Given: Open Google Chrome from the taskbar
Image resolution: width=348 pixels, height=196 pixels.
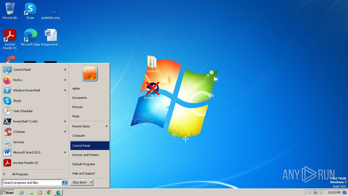Looking at the screenshot, I should click(x=49, y=192).
